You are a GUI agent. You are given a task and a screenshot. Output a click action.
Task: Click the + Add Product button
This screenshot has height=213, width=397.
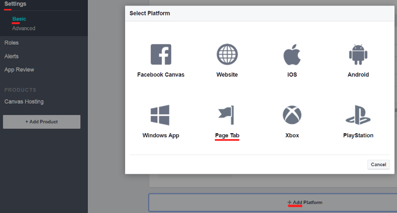pos(42,122)
